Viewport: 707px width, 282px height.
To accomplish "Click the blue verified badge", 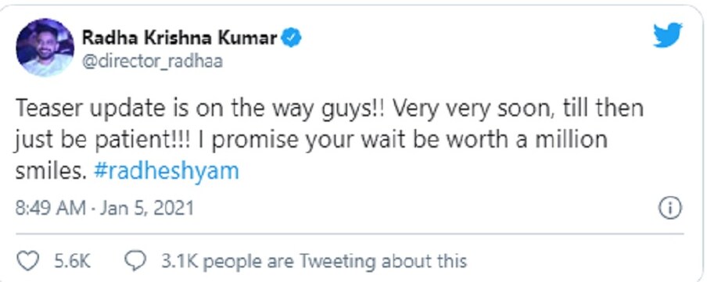I will 291,38.
